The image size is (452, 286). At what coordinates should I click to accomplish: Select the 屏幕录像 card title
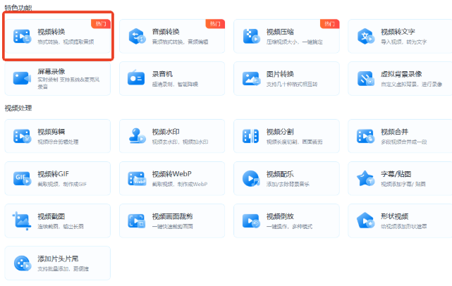(51, 71)
